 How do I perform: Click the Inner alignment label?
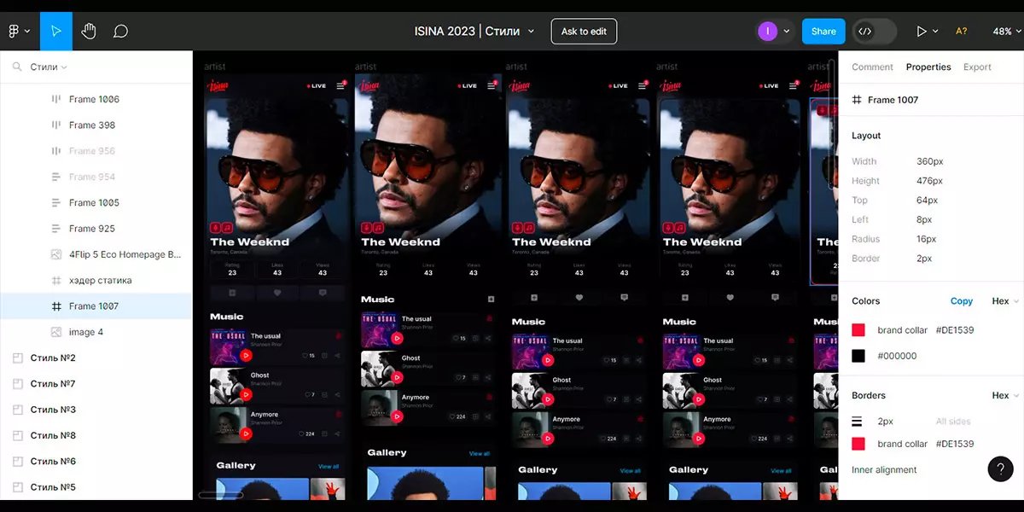click(x=884, y=470)
